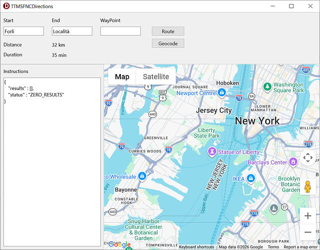Screen dimensions: 320x250
Task: Click inside the Instructions text area
Action: 52,162
